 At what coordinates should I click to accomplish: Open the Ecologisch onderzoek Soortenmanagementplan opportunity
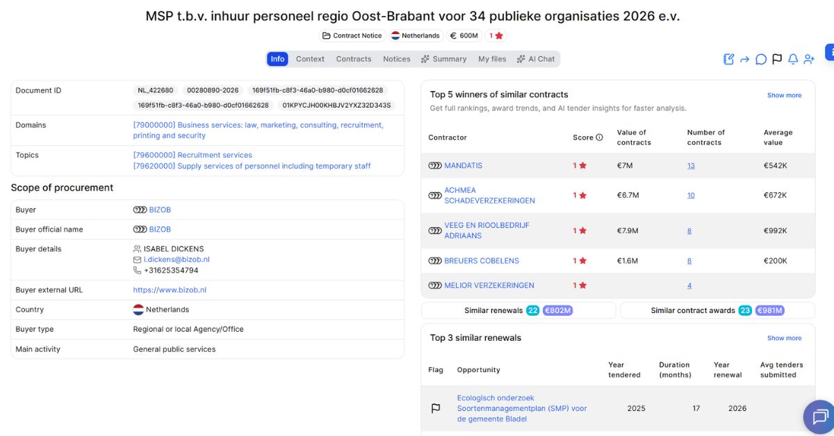tap(522, 408)
